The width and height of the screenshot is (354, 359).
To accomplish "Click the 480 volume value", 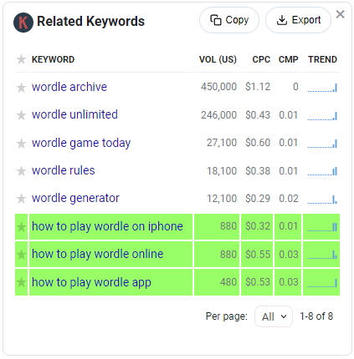I will click(x=228, y=282).
